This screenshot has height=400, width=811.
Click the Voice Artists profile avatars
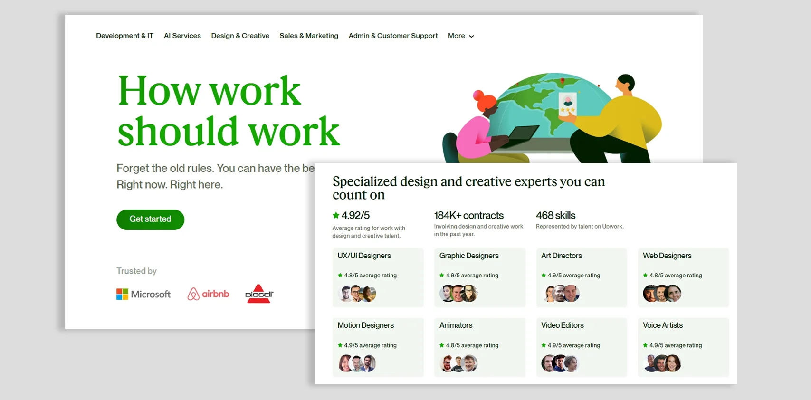662,364
